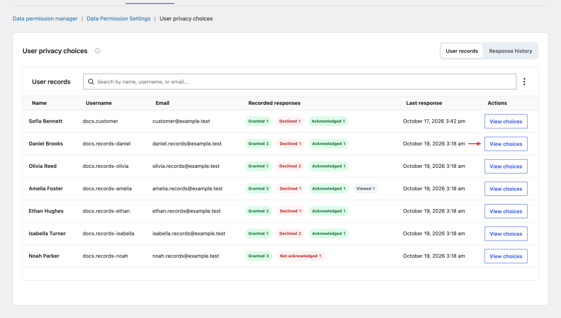Click Sofia Bennett's Acknowledged 1 badge
This screenshot has height=318, width=561.
[328, 121]
